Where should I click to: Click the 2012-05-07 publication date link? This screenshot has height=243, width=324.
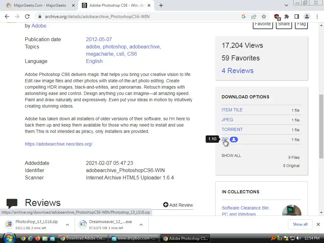pyautogui.click(x=99, y=39)
